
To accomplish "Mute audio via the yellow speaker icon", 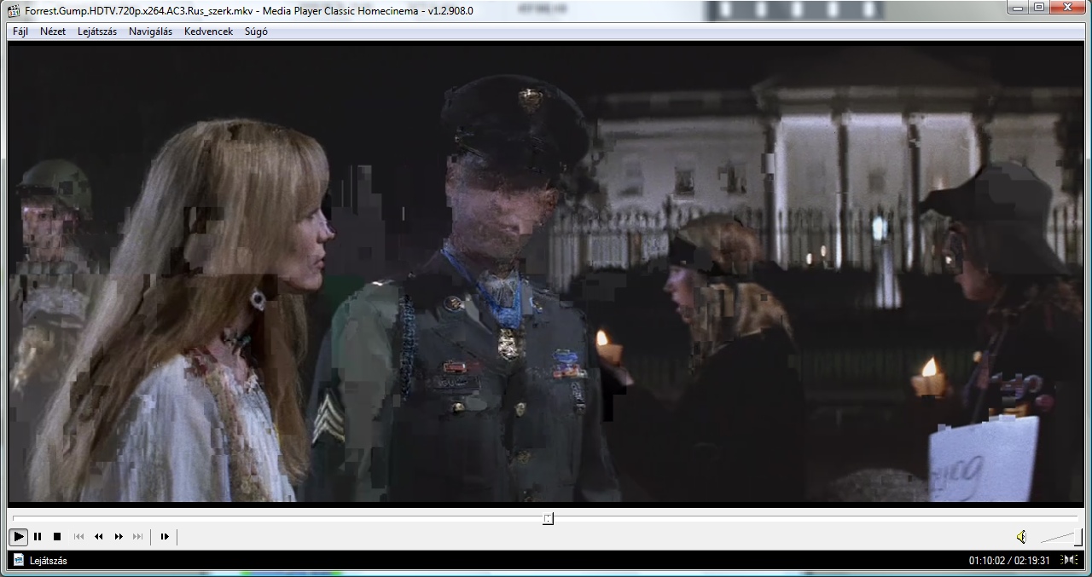I will [1021, 536].
